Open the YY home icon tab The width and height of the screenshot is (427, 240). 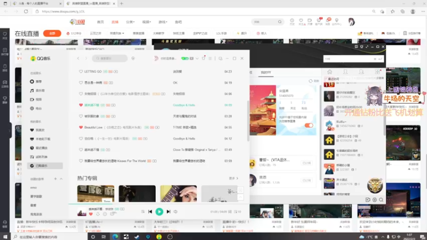[x=329, y=72]
